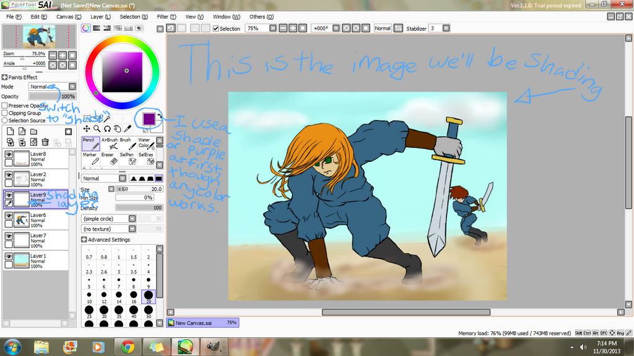
Task: Hide Layer2 with its eye icon
Action: 9,175
